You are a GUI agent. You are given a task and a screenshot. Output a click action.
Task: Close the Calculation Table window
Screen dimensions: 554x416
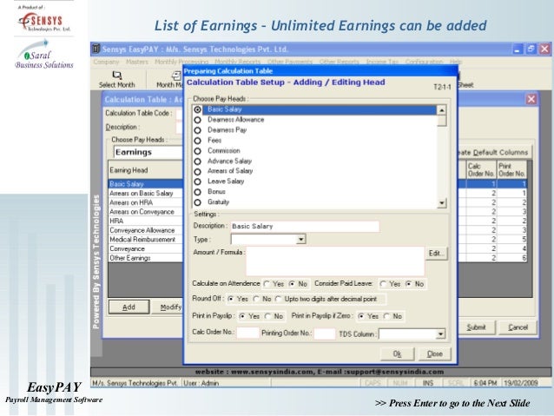tap(531, 99)
